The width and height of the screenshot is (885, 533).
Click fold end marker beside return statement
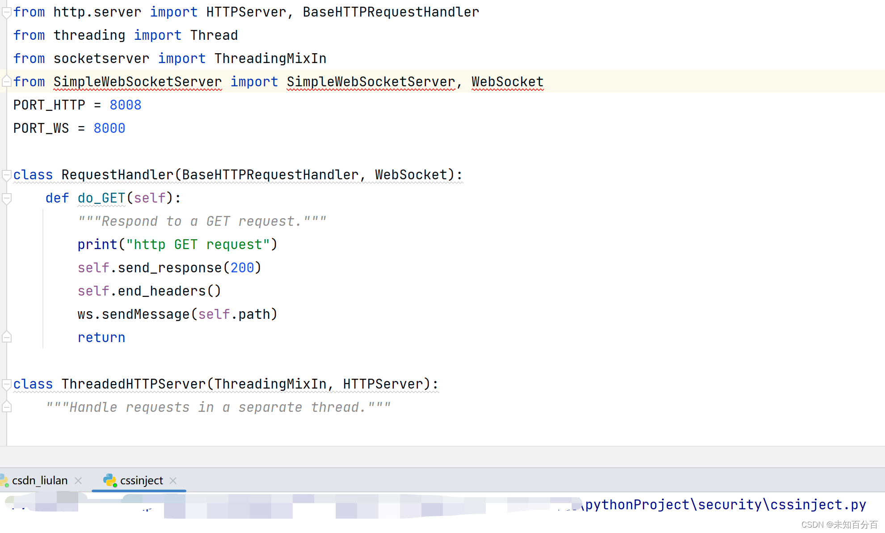click(6, 337)
